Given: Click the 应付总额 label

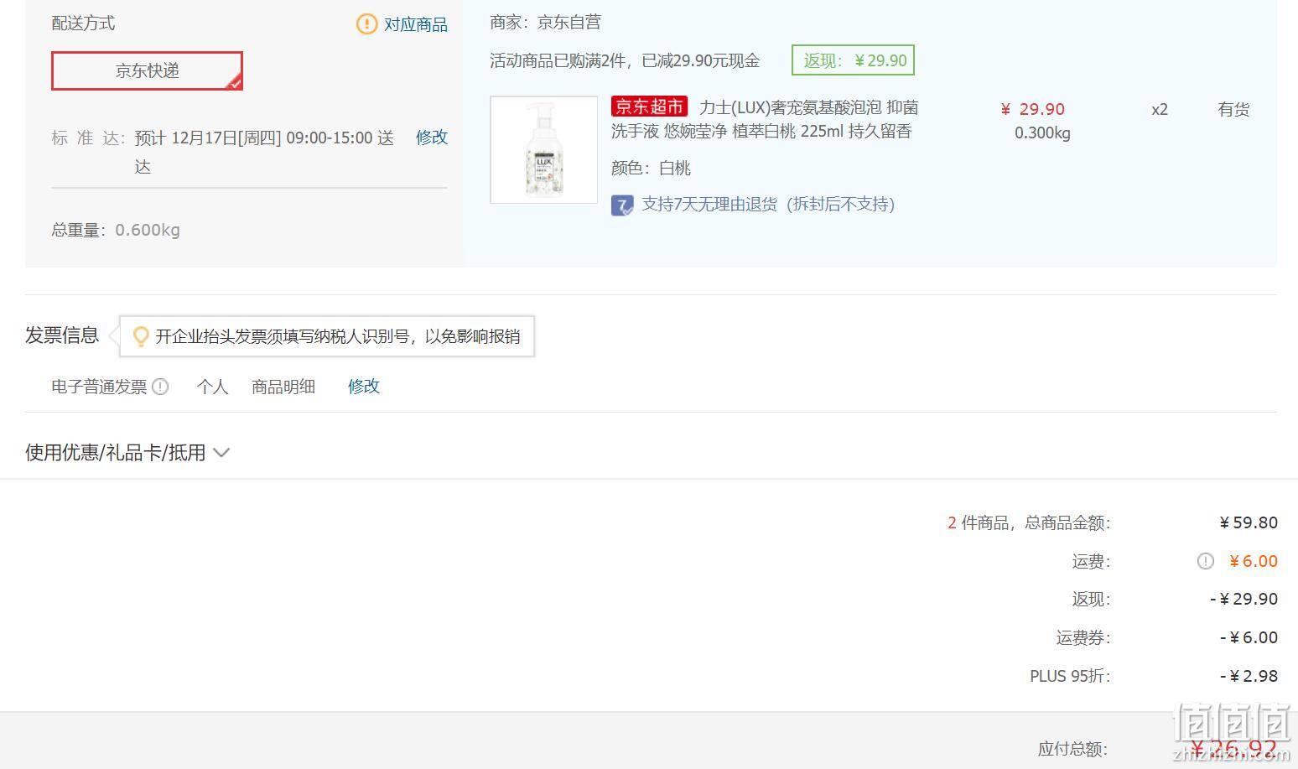Looking at the screenshot, I should point(1072,749).
